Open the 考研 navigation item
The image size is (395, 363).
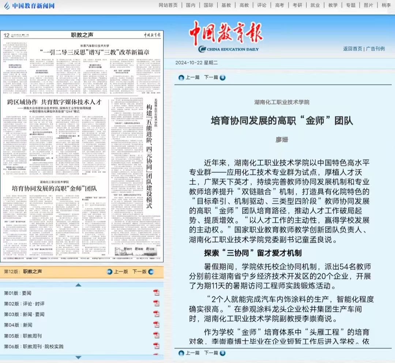click(x=297, y=5)
